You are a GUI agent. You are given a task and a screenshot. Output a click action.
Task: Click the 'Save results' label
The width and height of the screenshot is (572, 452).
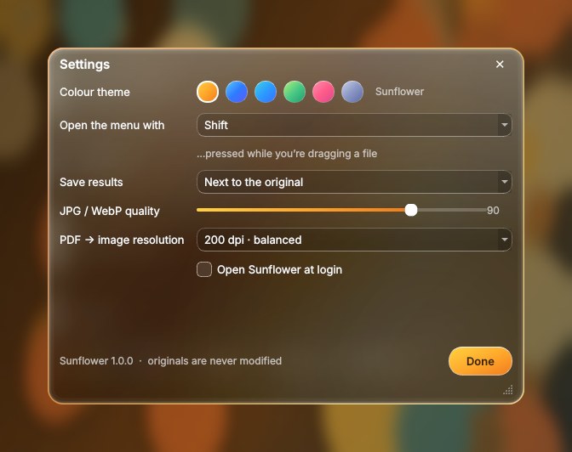(x=91, y=182)
